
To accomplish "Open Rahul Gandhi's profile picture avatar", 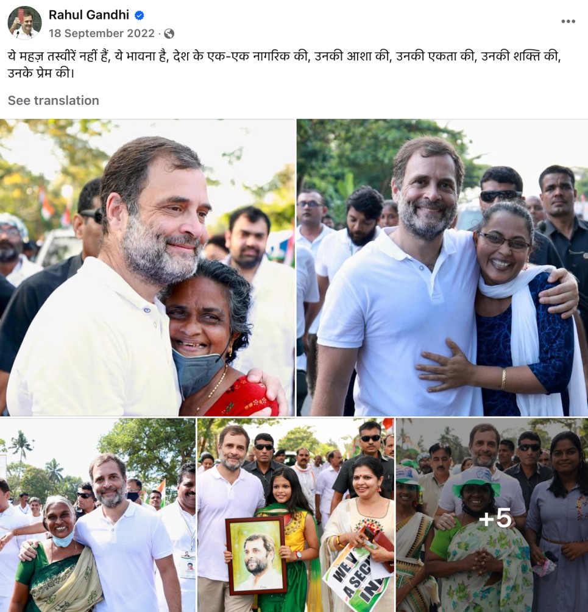I will [24, 23].
